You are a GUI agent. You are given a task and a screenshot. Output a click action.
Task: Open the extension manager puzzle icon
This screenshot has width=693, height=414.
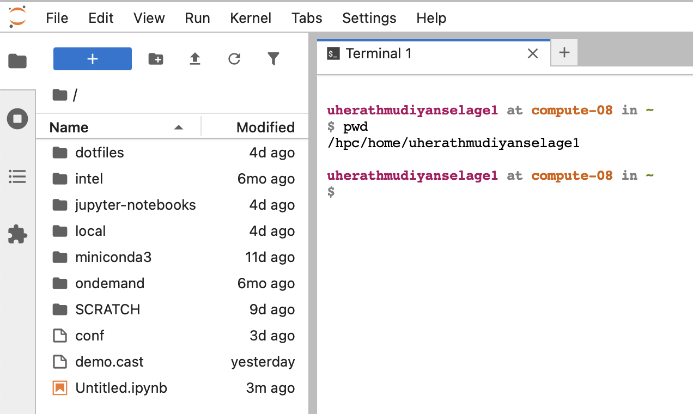[17, 234]
